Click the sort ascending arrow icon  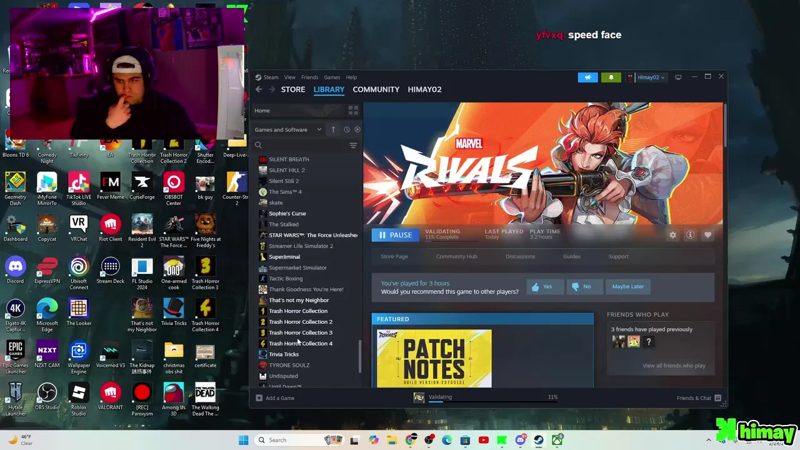pyautogui.click(x=333, y=129)
